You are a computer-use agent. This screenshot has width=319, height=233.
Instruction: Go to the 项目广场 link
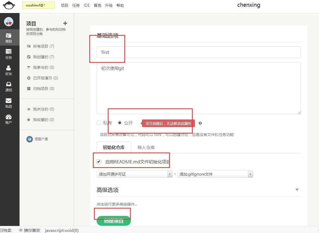pos(41,139)
